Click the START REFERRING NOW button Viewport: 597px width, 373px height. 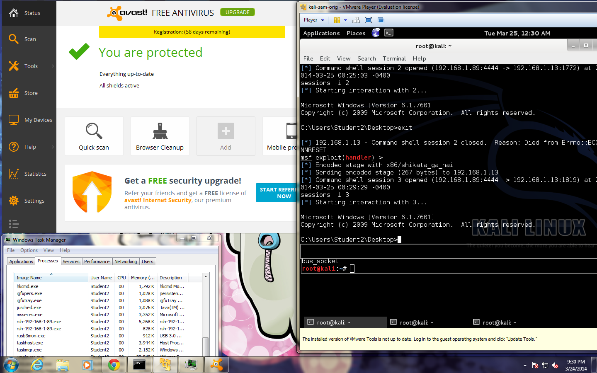pyautogui.click(x=277, y=193)
